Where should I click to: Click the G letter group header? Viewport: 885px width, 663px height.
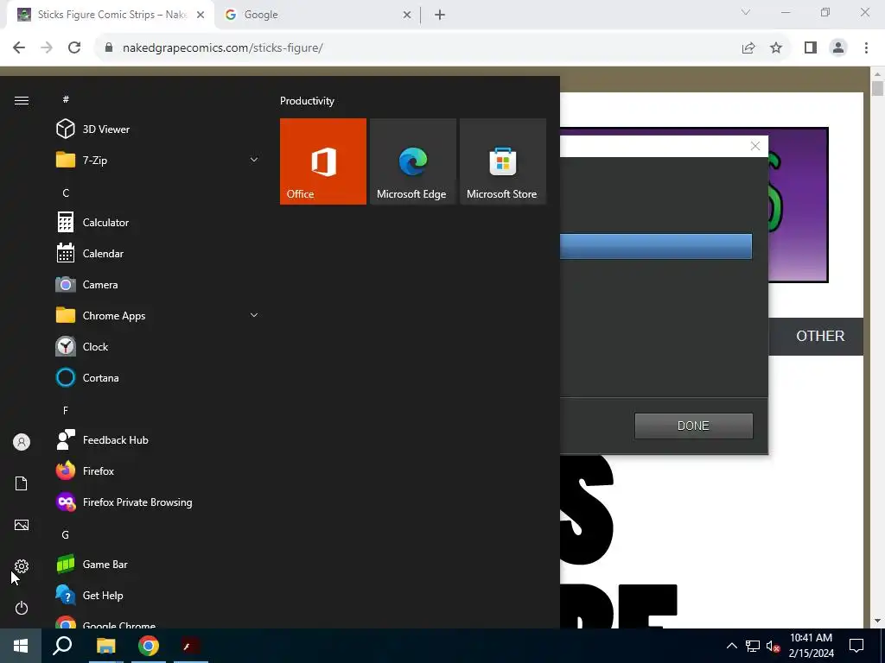pyautogui.click(x=66, y=534)
